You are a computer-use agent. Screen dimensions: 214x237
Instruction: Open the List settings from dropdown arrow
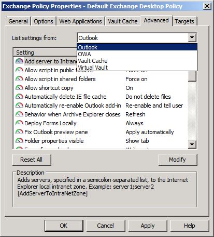tap(192, 37)
